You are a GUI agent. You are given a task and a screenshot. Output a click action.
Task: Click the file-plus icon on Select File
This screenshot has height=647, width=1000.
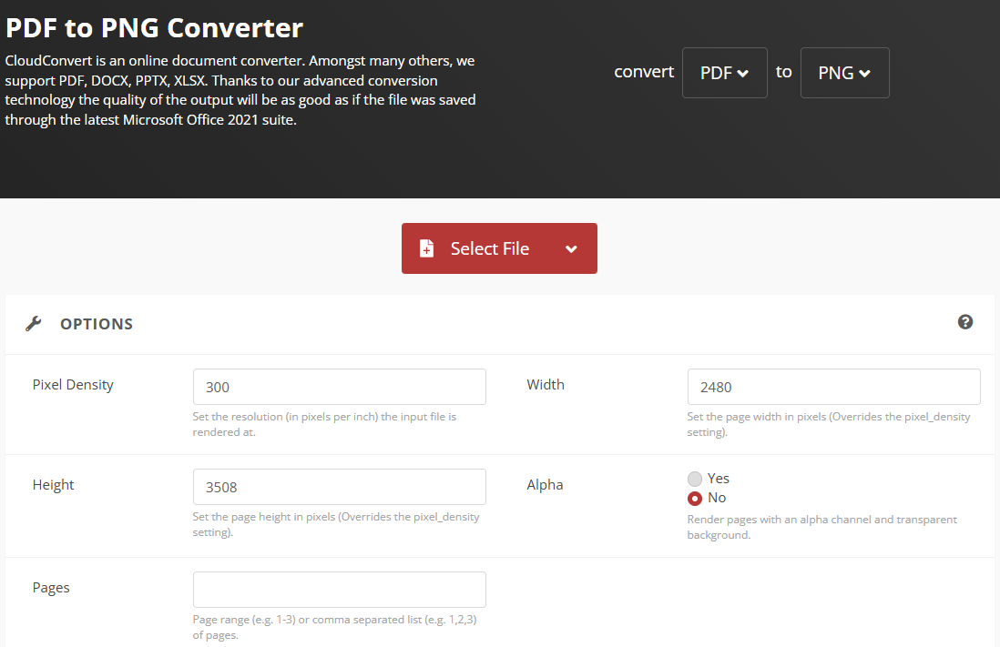426,248
